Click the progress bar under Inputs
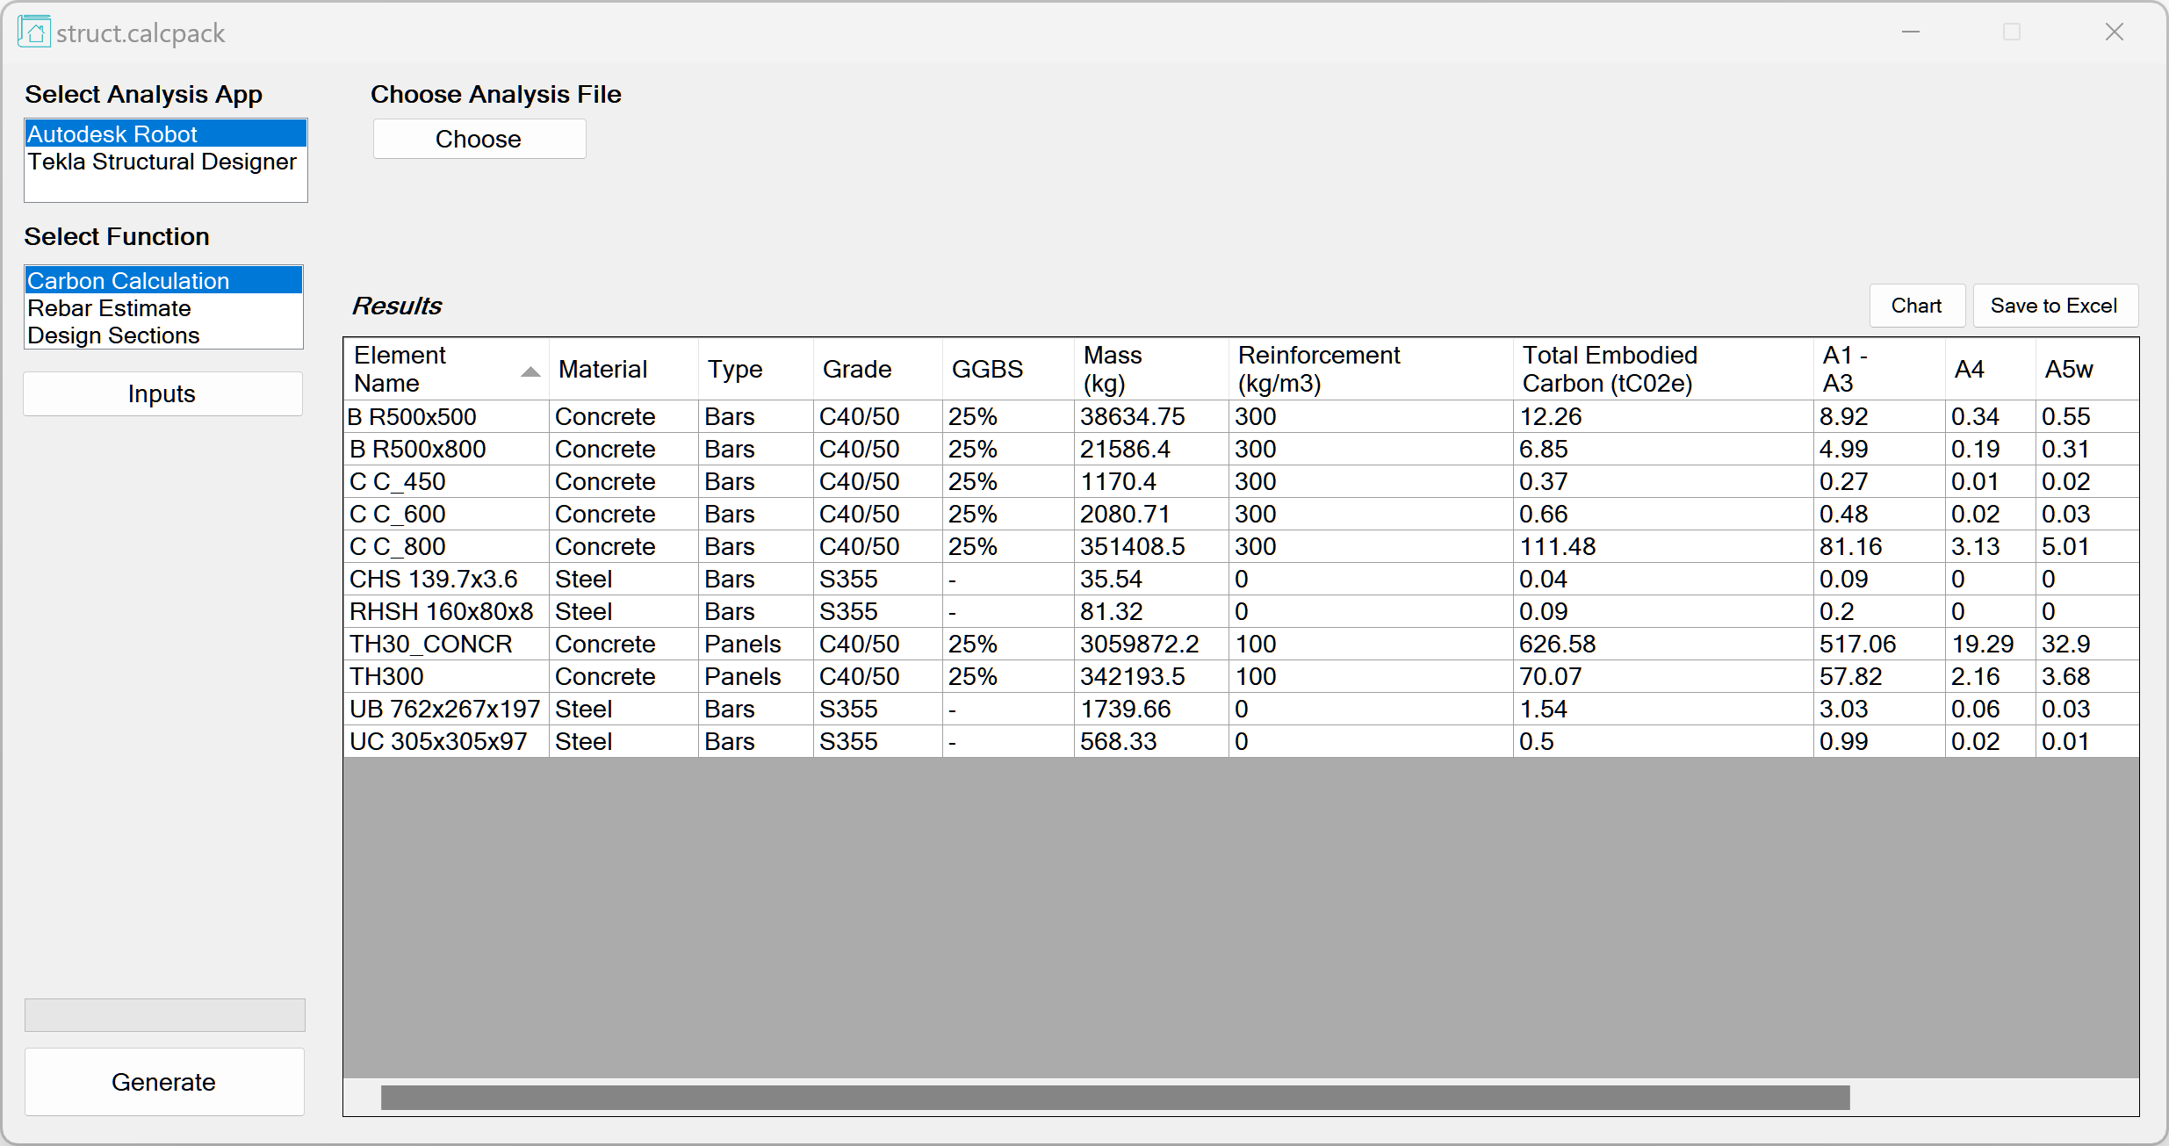 [165, 1015]
